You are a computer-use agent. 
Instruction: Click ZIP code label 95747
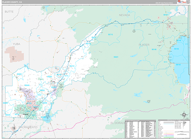17,114
